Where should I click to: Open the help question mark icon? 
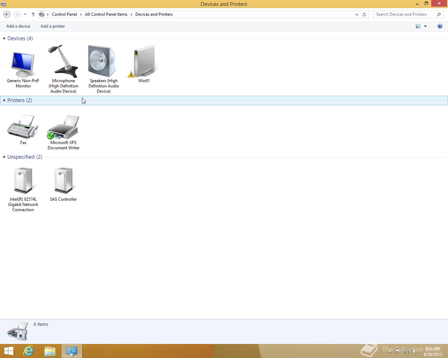pos(440,26)
